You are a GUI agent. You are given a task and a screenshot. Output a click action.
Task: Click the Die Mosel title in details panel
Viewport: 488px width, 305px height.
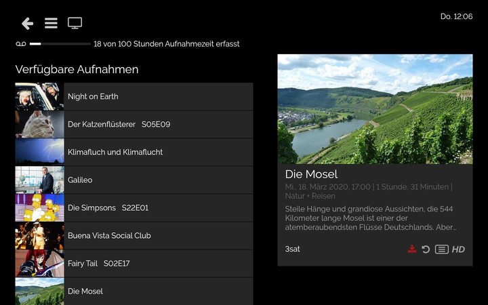(311, 174)
